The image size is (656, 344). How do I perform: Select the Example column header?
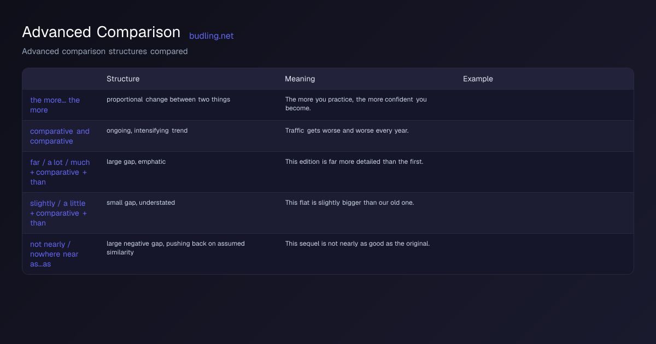click(x=478, y=79)
